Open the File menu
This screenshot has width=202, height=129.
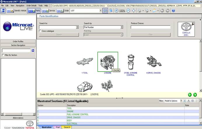click(x=2, y=6)
